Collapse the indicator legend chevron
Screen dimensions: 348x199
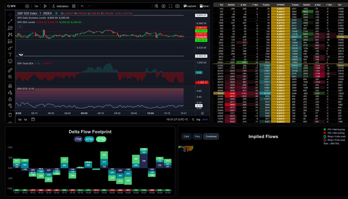click(20, 26)
